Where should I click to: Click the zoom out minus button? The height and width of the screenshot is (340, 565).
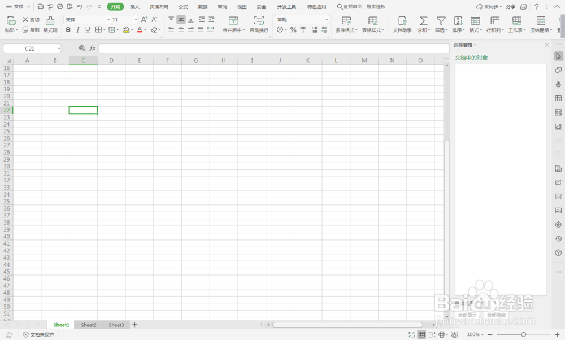coord(490,334)
